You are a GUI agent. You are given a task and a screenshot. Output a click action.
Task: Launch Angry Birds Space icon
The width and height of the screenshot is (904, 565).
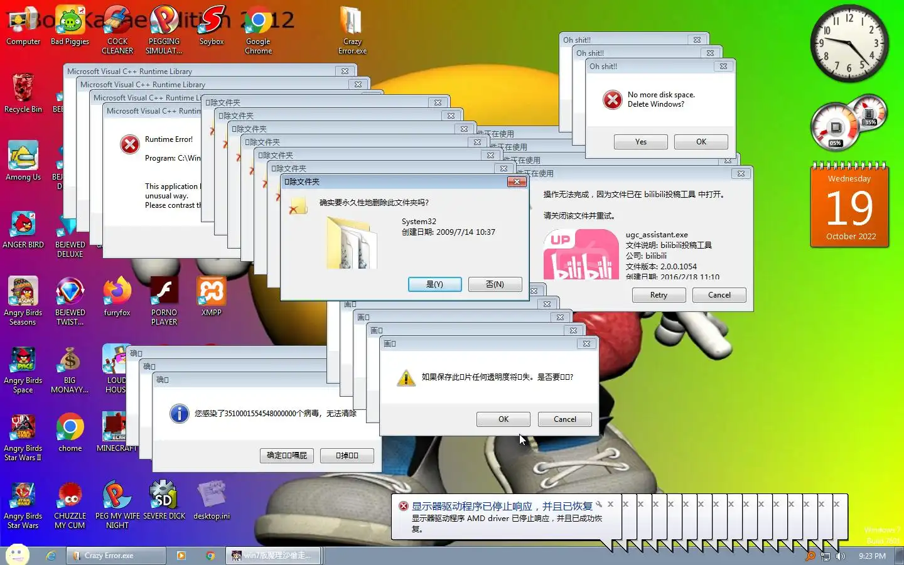click(23, 369)
